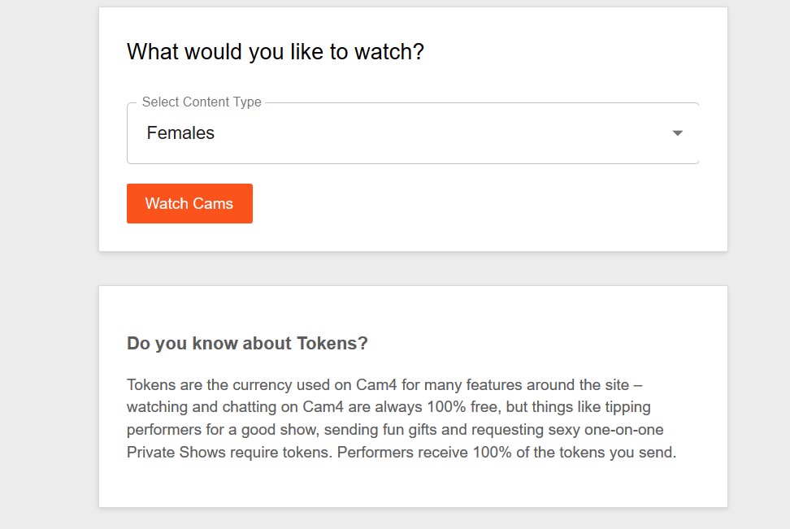Select the Females value text
This screenshot has width=790, height=529.
tap(180, 133)
